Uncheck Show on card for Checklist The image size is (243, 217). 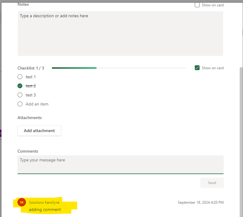[x=197, y=68]
